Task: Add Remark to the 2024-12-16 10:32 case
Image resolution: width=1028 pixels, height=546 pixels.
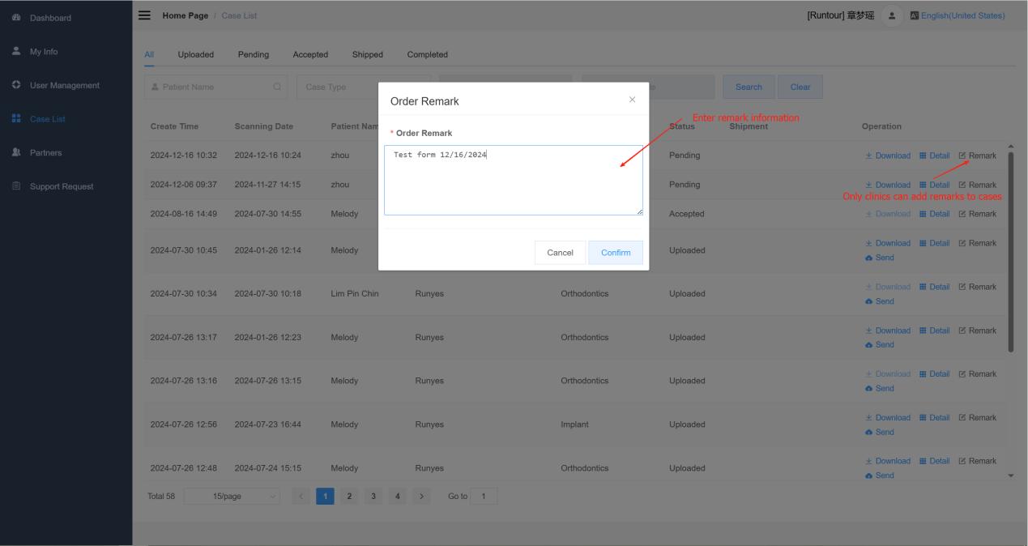Action: (x=977, y=156)
